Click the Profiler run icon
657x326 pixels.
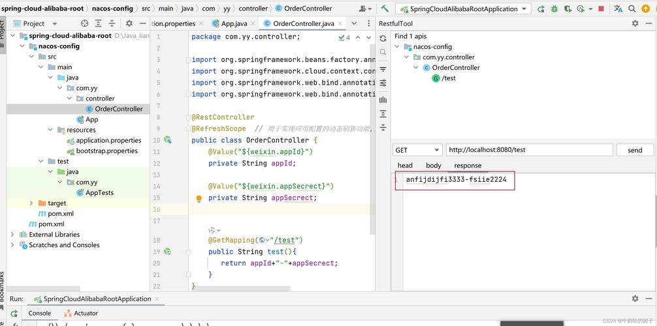click(x=581, y=8)
